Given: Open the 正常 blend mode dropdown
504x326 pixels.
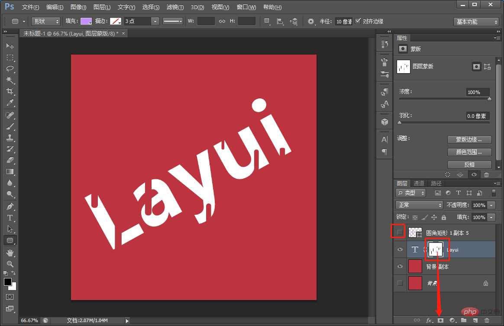Looking at the screenshot, I should pos(419,205).
